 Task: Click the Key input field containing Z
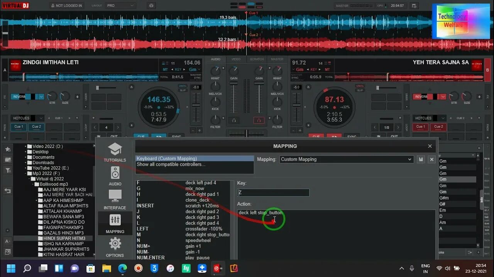(x=273, y=192)
